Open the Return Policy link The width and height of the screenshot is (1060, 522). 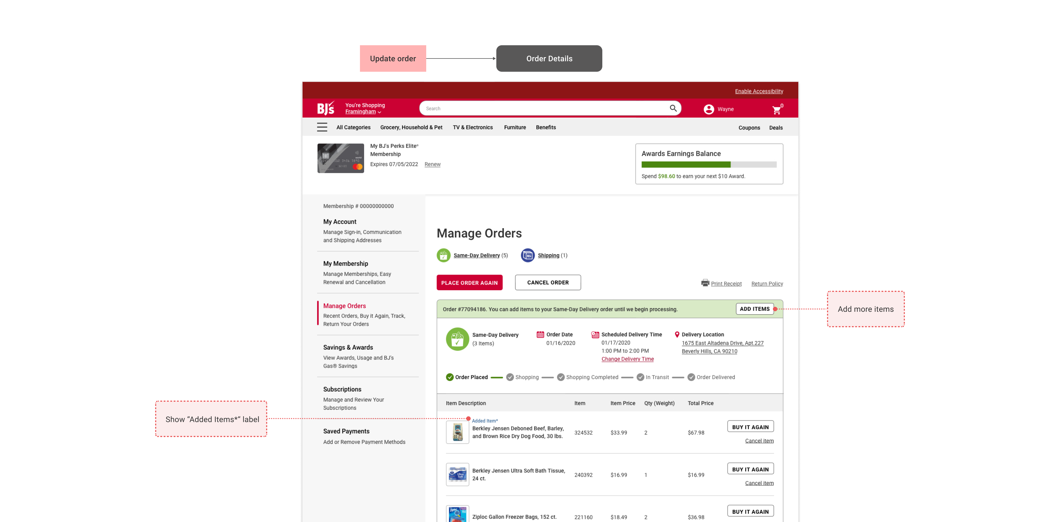point(767,284)
